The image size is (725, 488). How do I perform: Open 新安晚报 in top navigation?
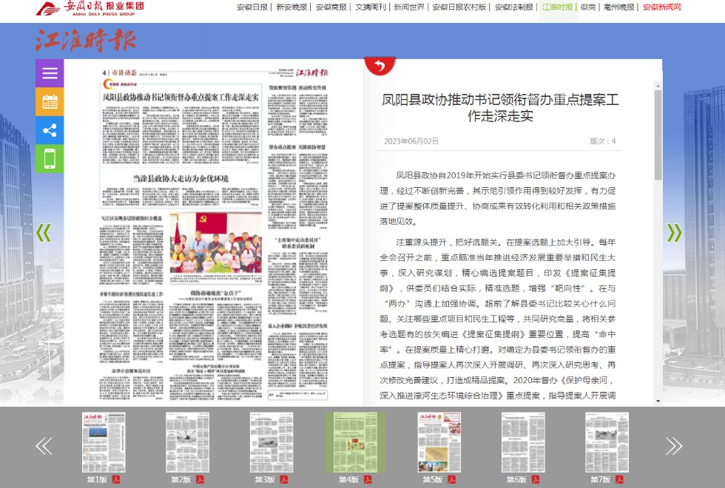point(291,7)
